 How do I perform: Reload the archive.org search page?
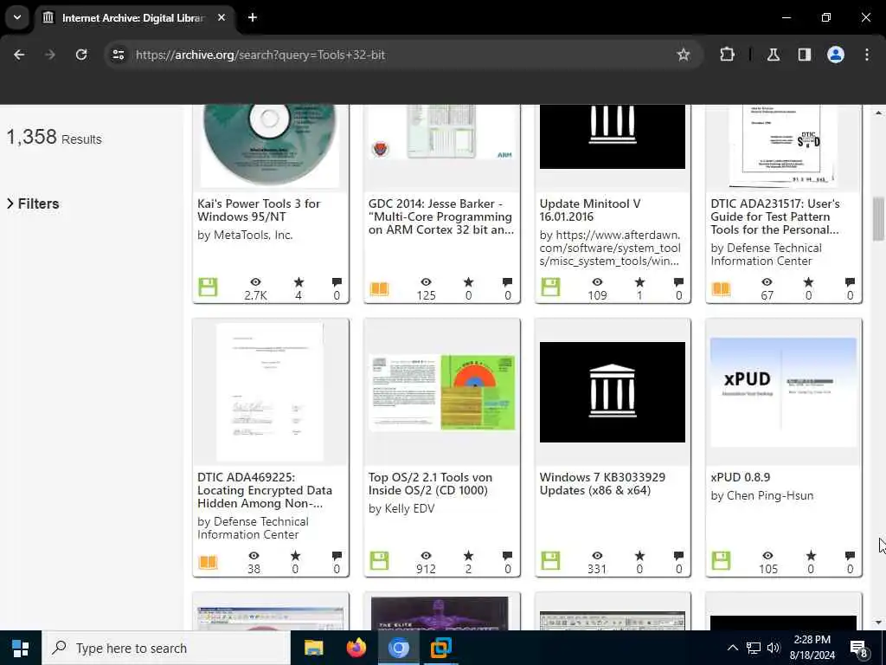pos(81,55)
